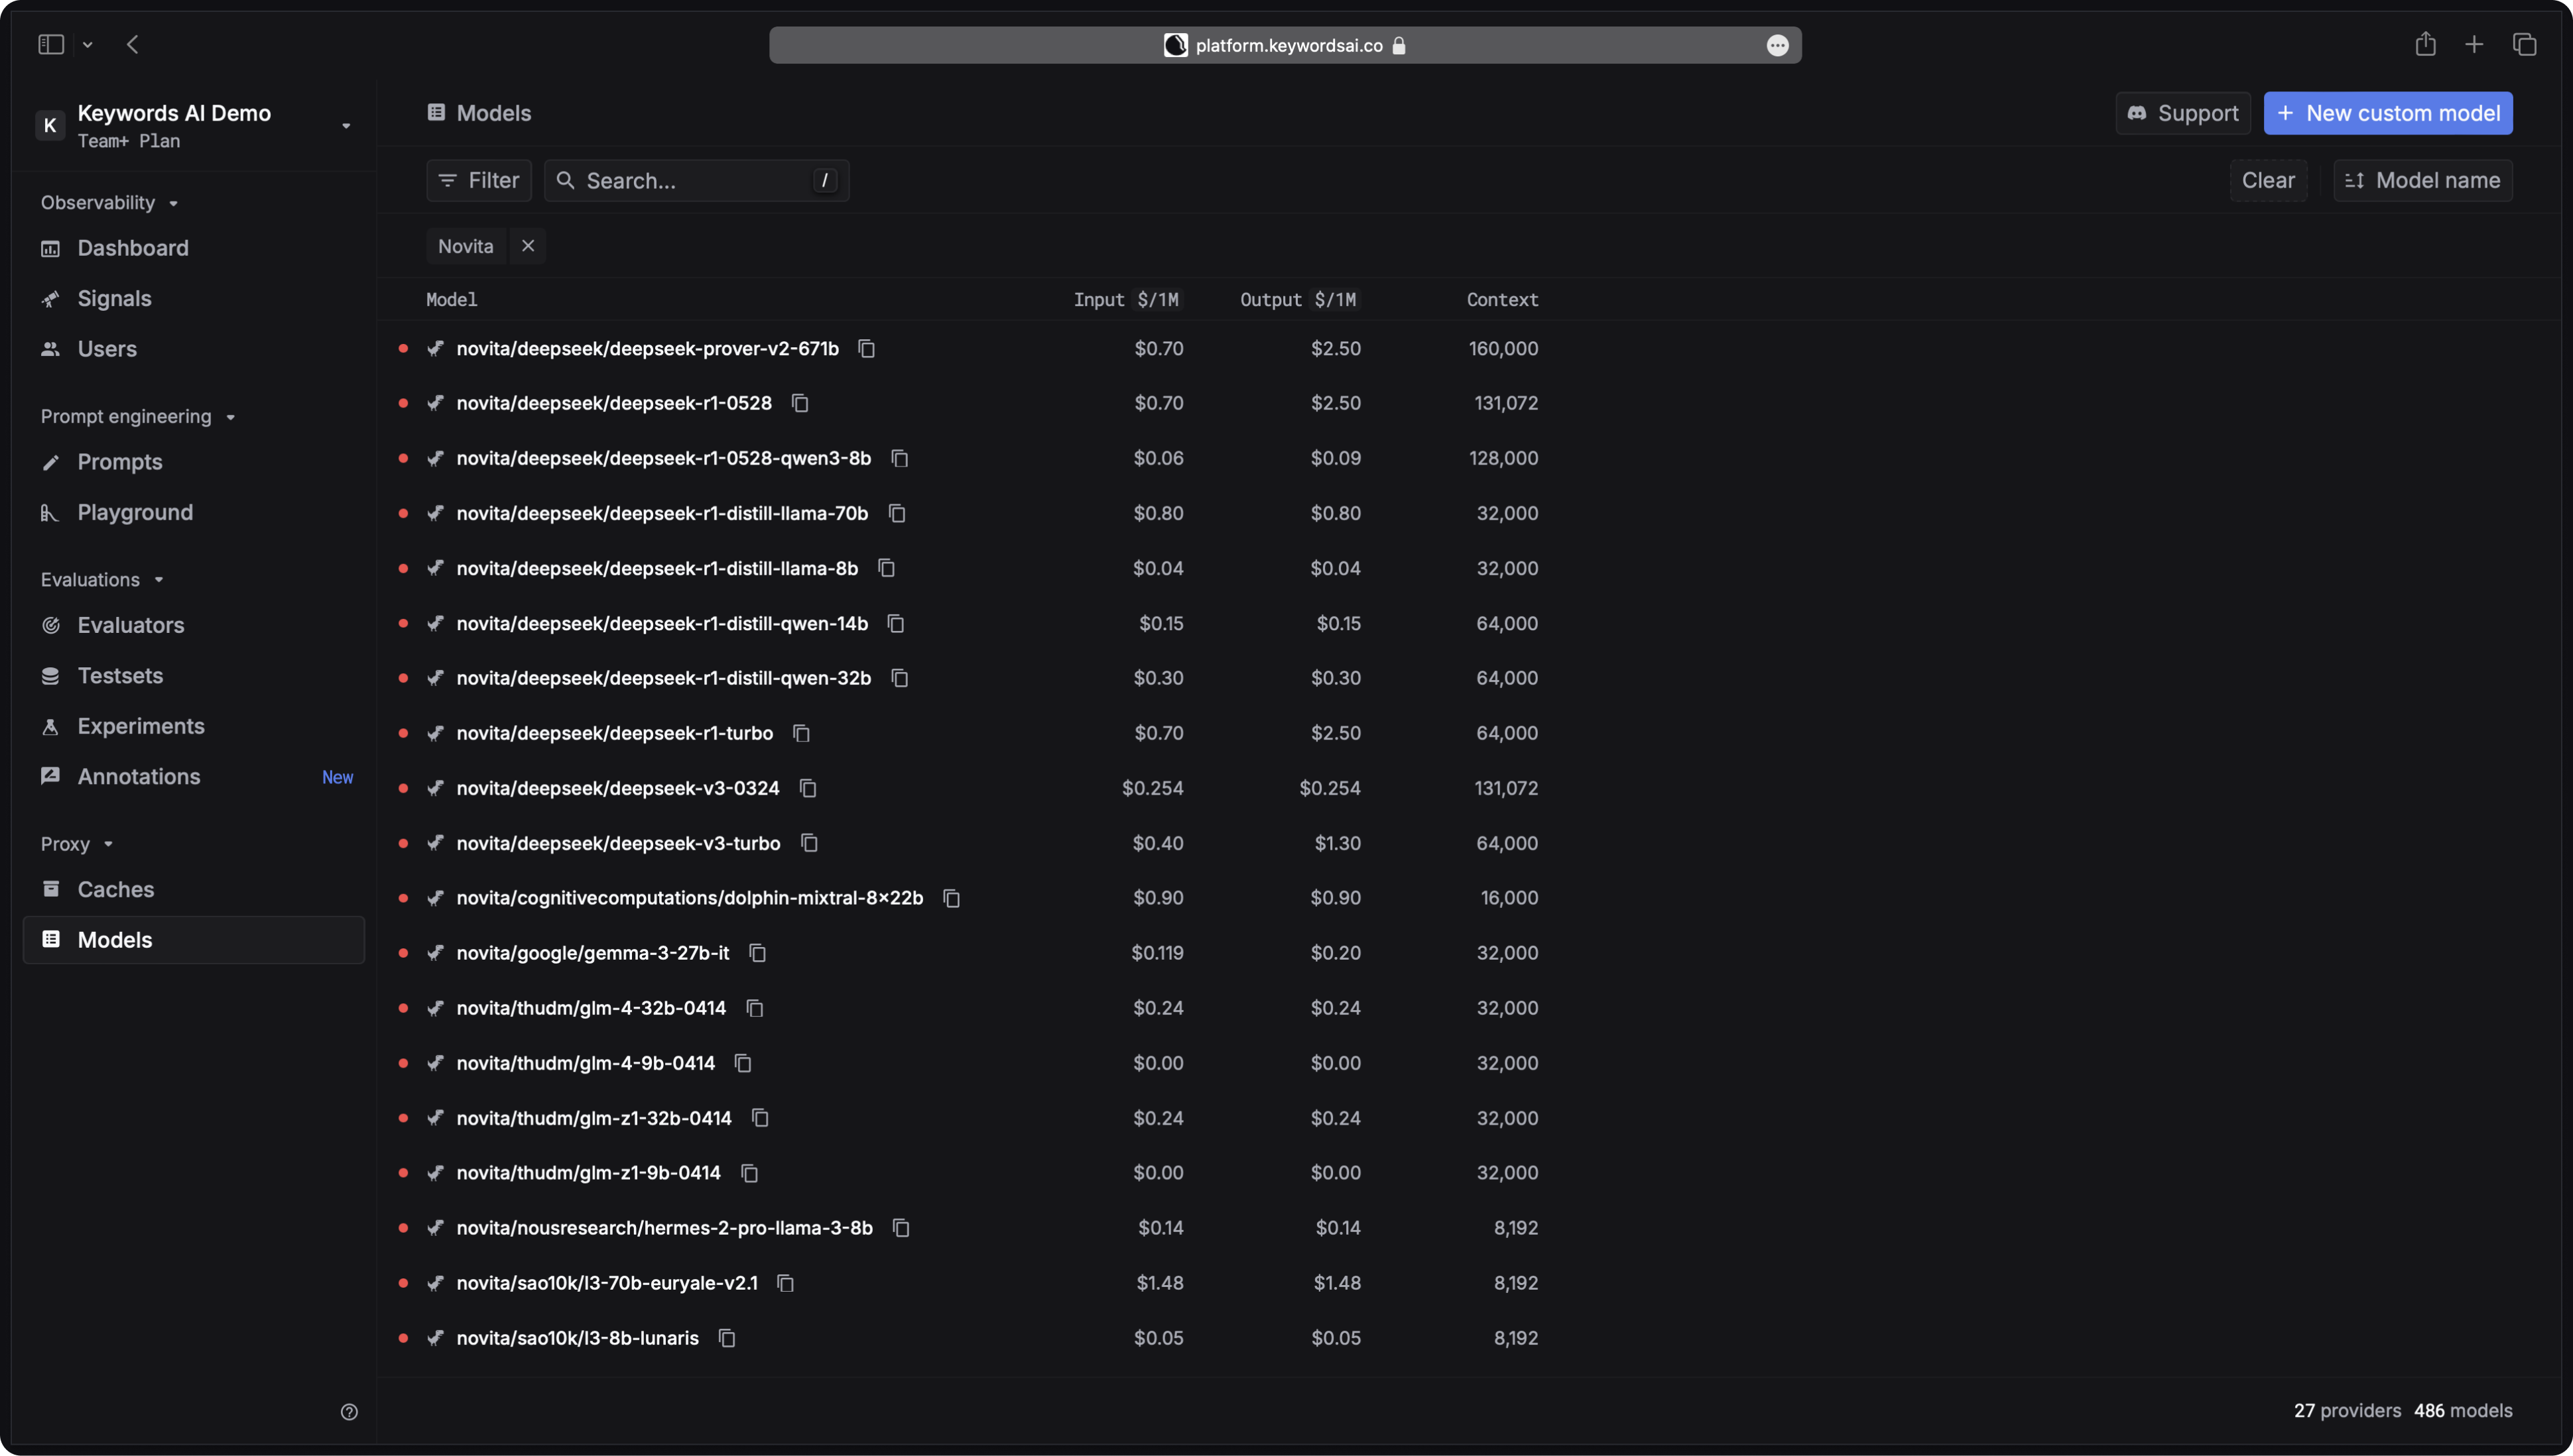Viewport: 2573px width, 1456px height.
Task: Copy the dolphin-mixtral-8x22b model name
Action: tap(952, 898)
